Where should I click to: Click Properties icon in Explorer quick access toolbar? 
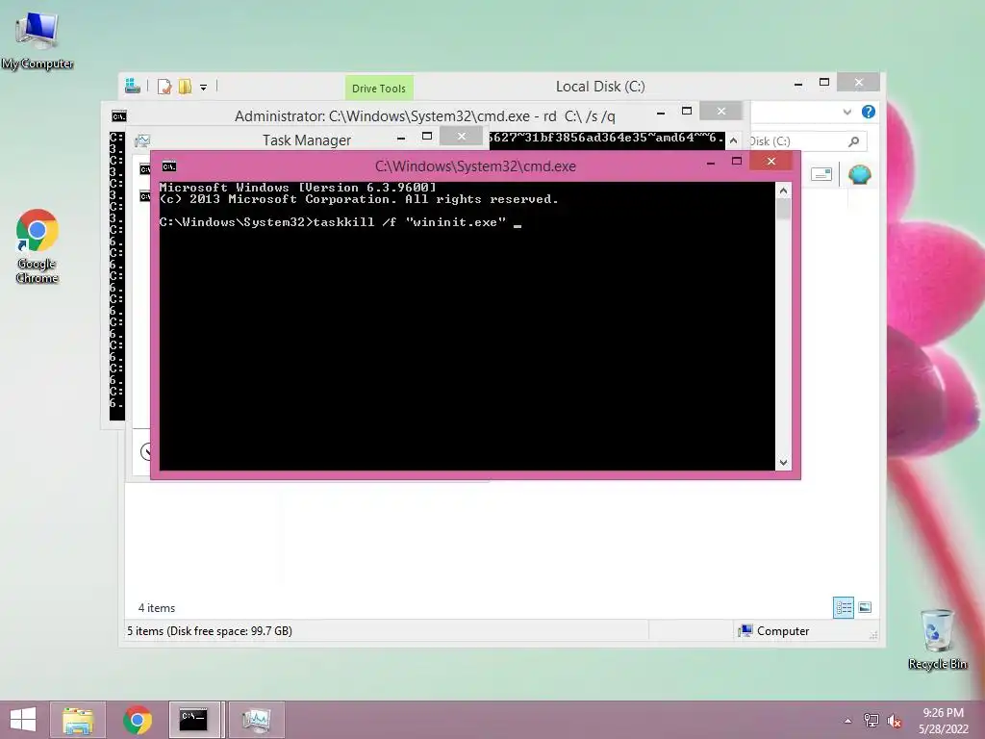click(164, 86)
